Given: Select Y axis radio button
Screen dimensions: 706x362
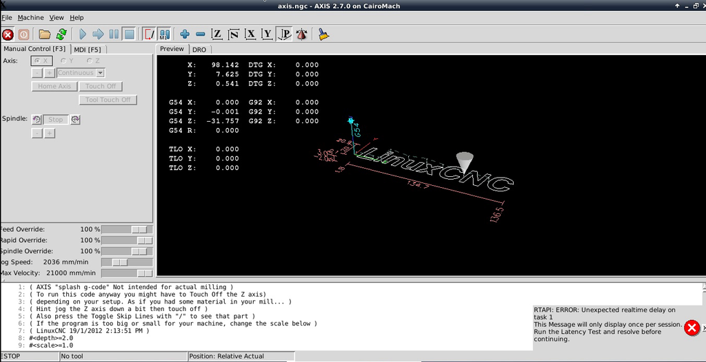Looking at the screenshot, I should [67, 61].
